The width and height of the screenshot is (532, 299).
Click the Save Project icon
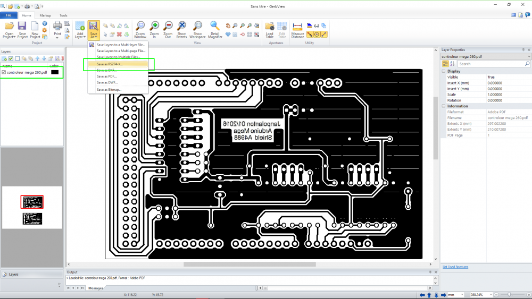(22, 29)
